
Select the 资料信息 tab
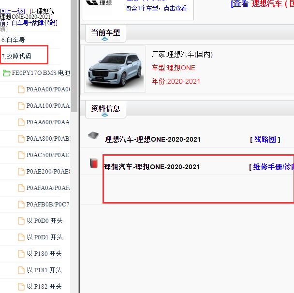[x=105, y=109]
